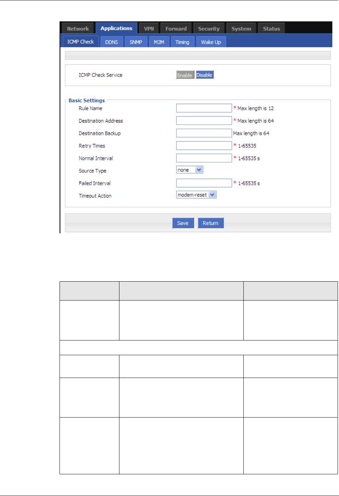339x496 pixels.
Task: Focus the Normal Interval field
Action: pos(204,158)
